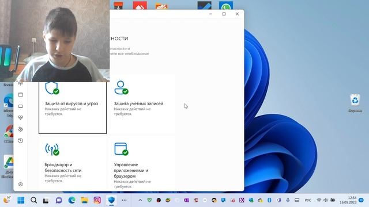
Task: Select device health heart sidebar icon
Action: [21, 117]
